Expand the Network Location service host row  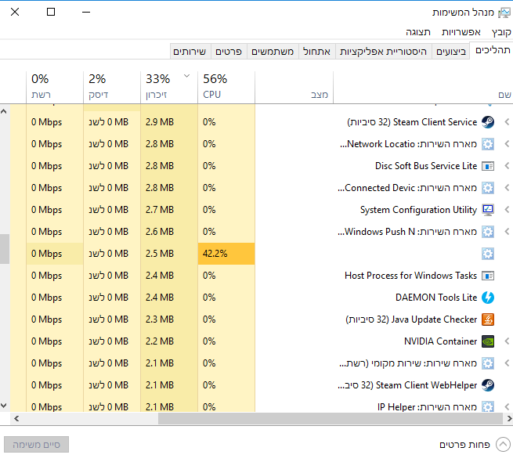click(x=507, y=144)
